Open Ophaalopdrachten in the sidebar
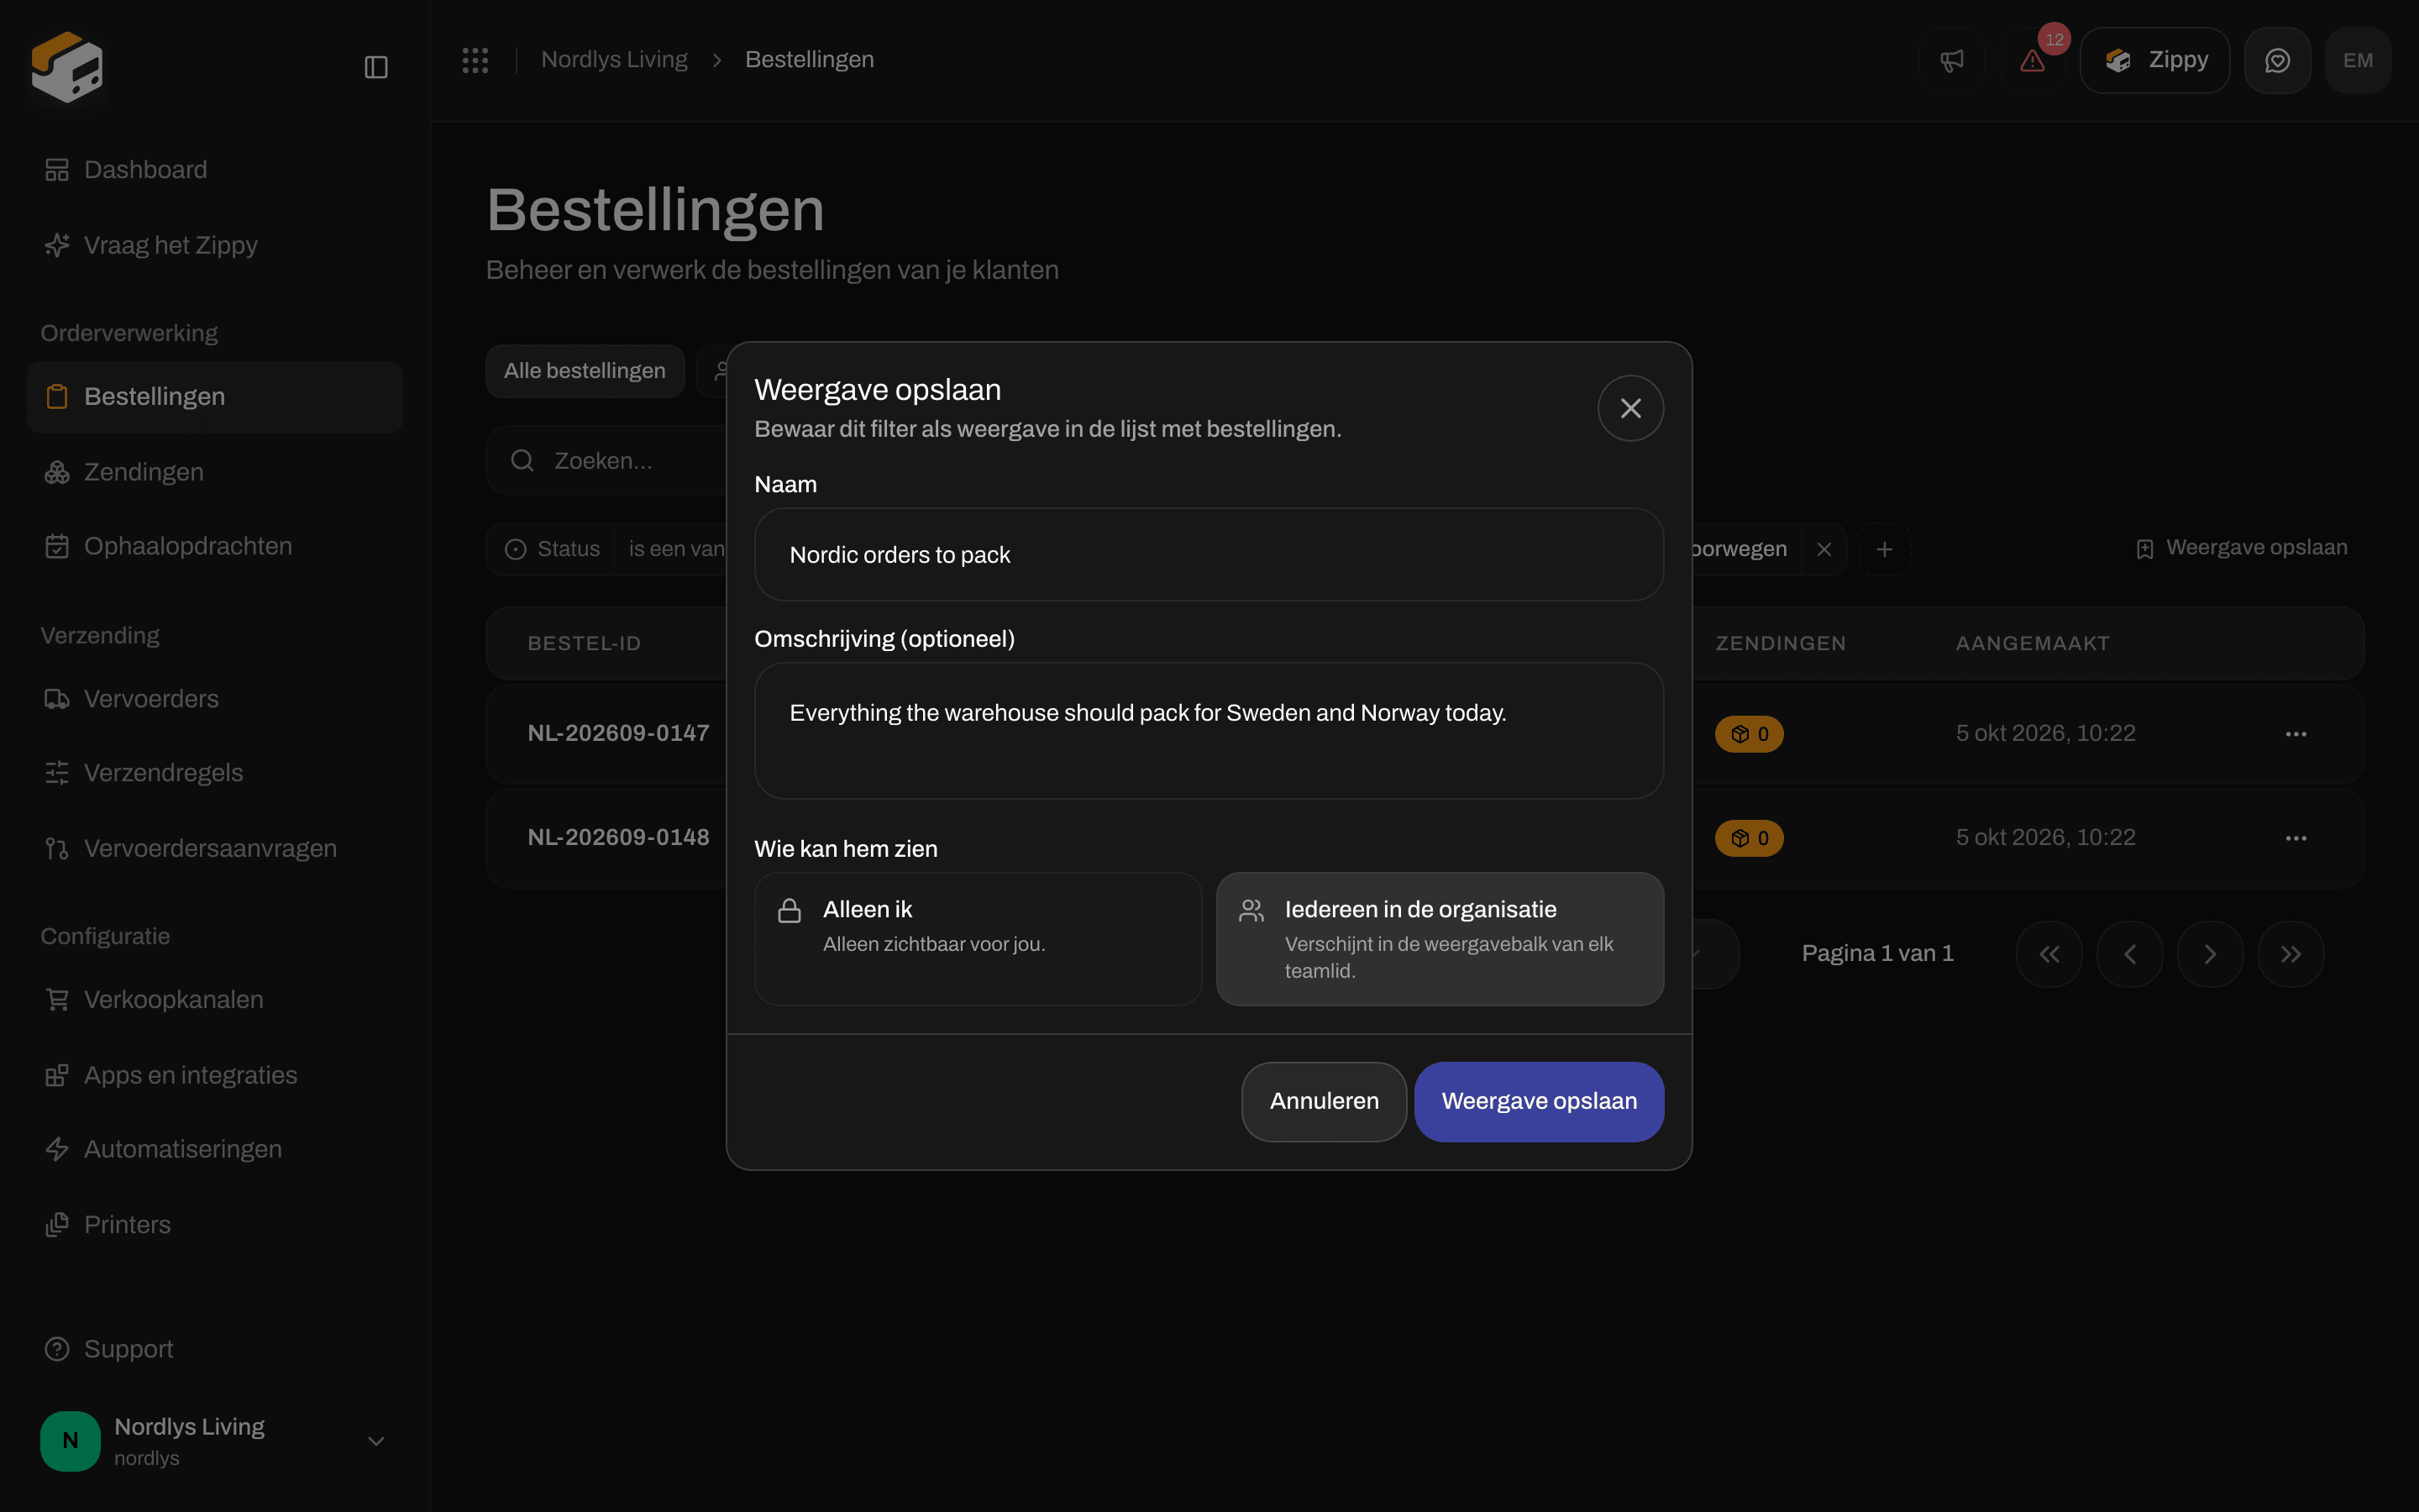This screenshot has height=1512, width=2419. pos(215,546)
